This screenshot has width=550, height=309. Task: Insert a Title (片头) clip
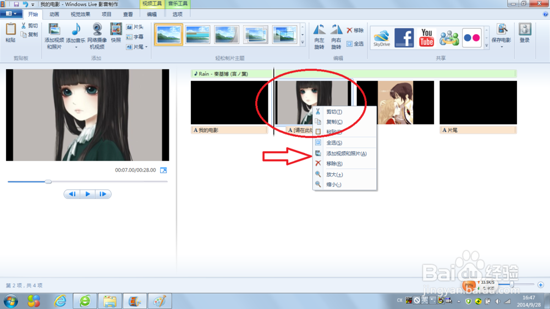135,27
